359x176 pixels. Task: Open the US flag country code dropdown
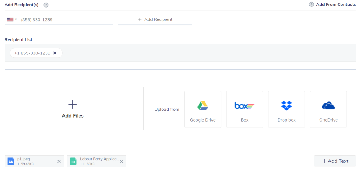[x=12, y=19]
